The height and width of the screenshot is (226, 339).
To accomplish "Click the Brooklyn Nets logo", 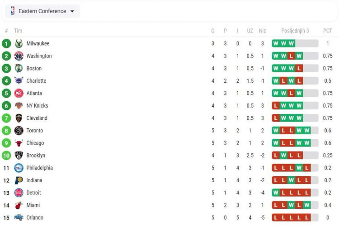I will (19, 155).
